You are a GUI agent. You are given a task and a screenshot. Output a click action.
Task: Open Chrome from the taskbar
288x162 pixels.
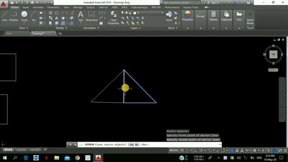[77, 158]
